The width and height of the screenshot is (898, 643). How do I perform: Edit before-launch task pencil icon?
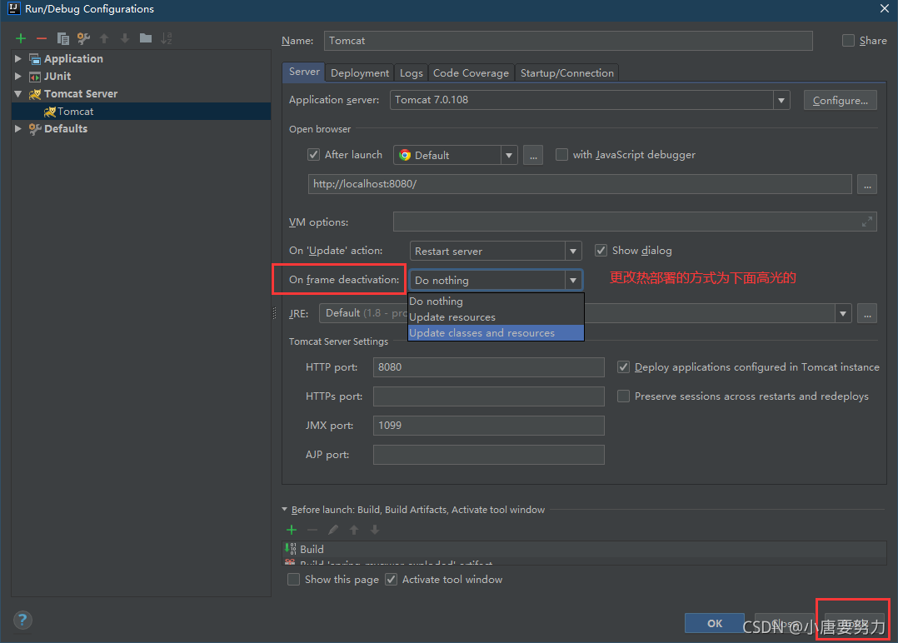pyautogui.click(x=332, y=530)
